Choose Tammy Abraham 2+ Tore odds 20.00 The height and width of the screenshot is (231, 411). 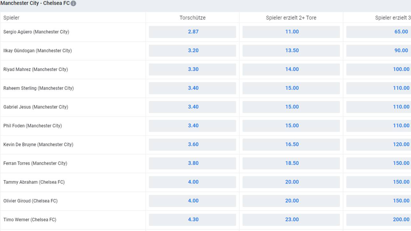(291, 182)
